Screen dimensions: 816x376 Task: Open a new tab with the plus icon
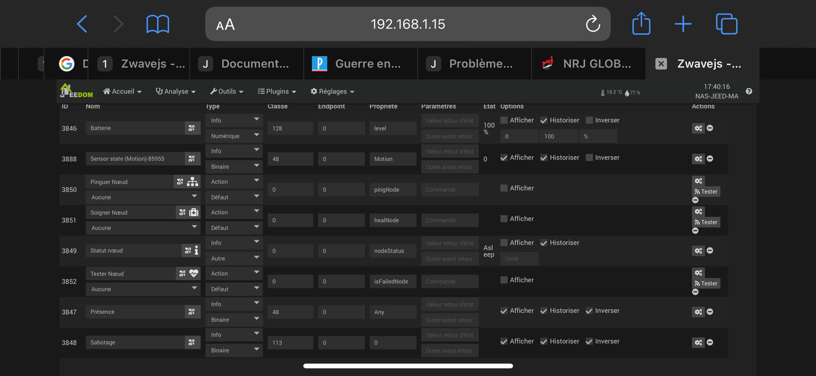coord(683,24)
